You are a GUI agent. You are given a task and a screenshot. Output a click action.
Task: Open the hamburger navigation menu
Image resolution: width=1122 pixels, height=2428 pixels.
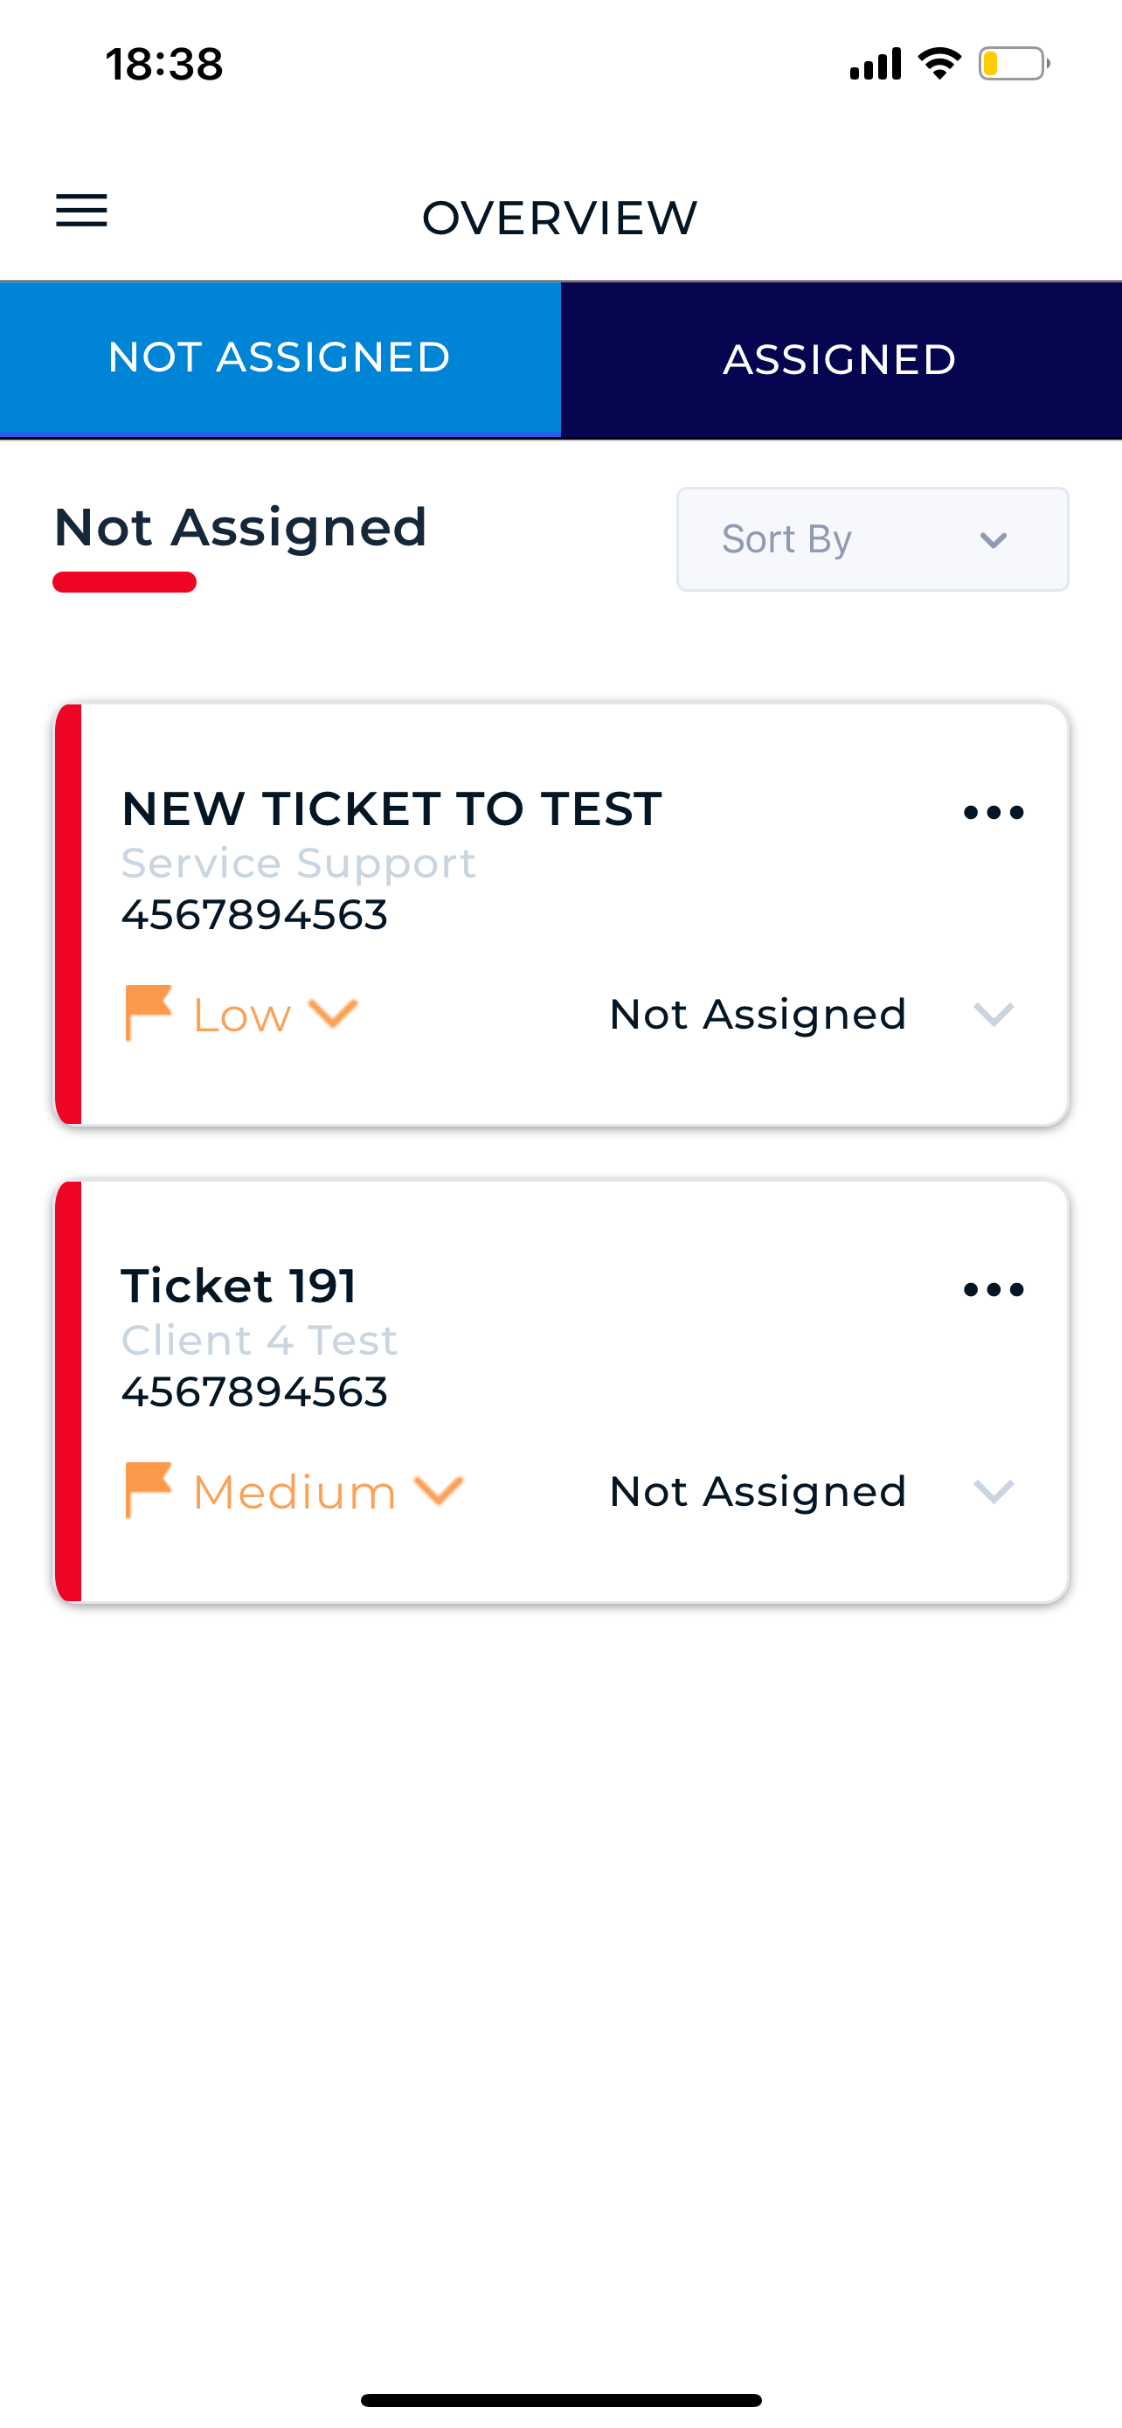pos(82,210)
